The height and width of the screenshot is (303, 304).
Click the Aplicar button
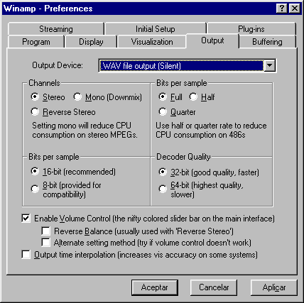(274, 287)
